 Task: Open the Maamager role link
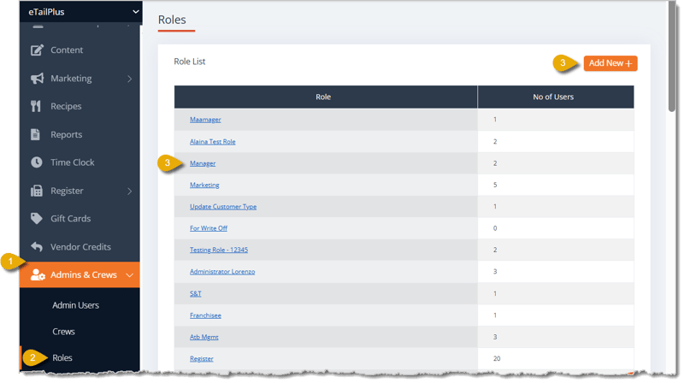click(x=205, y=120)
